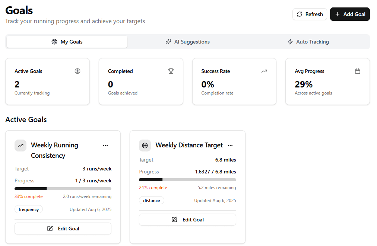
Task: Click the Weekly Distance Target title
Action: [189, 146]
